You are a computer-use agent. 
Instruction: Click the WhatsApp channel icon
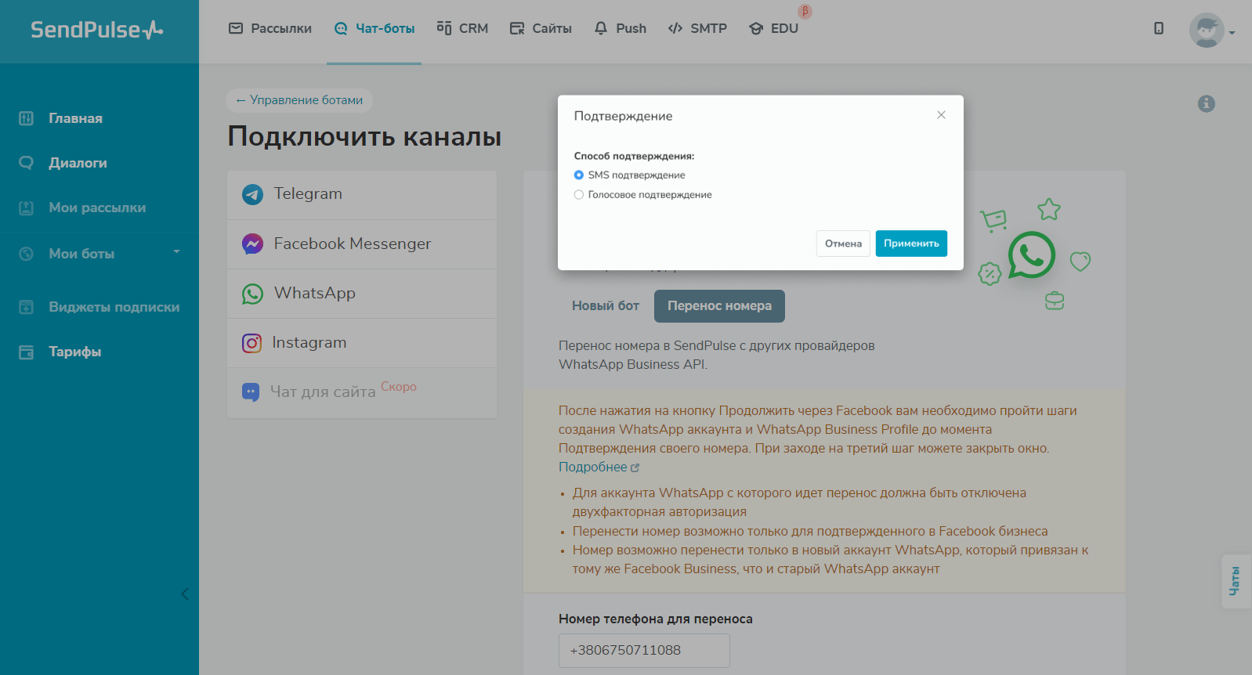[x=252, y=294]
